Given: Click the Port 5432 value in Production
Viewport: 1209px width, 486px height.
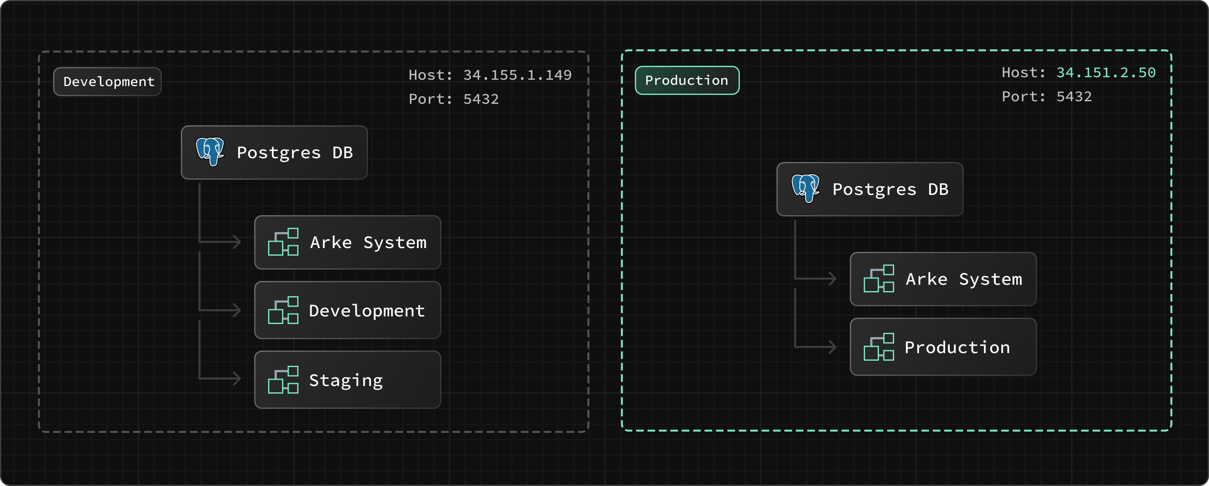Looking at the screenshot, I should click(1074, 97).
